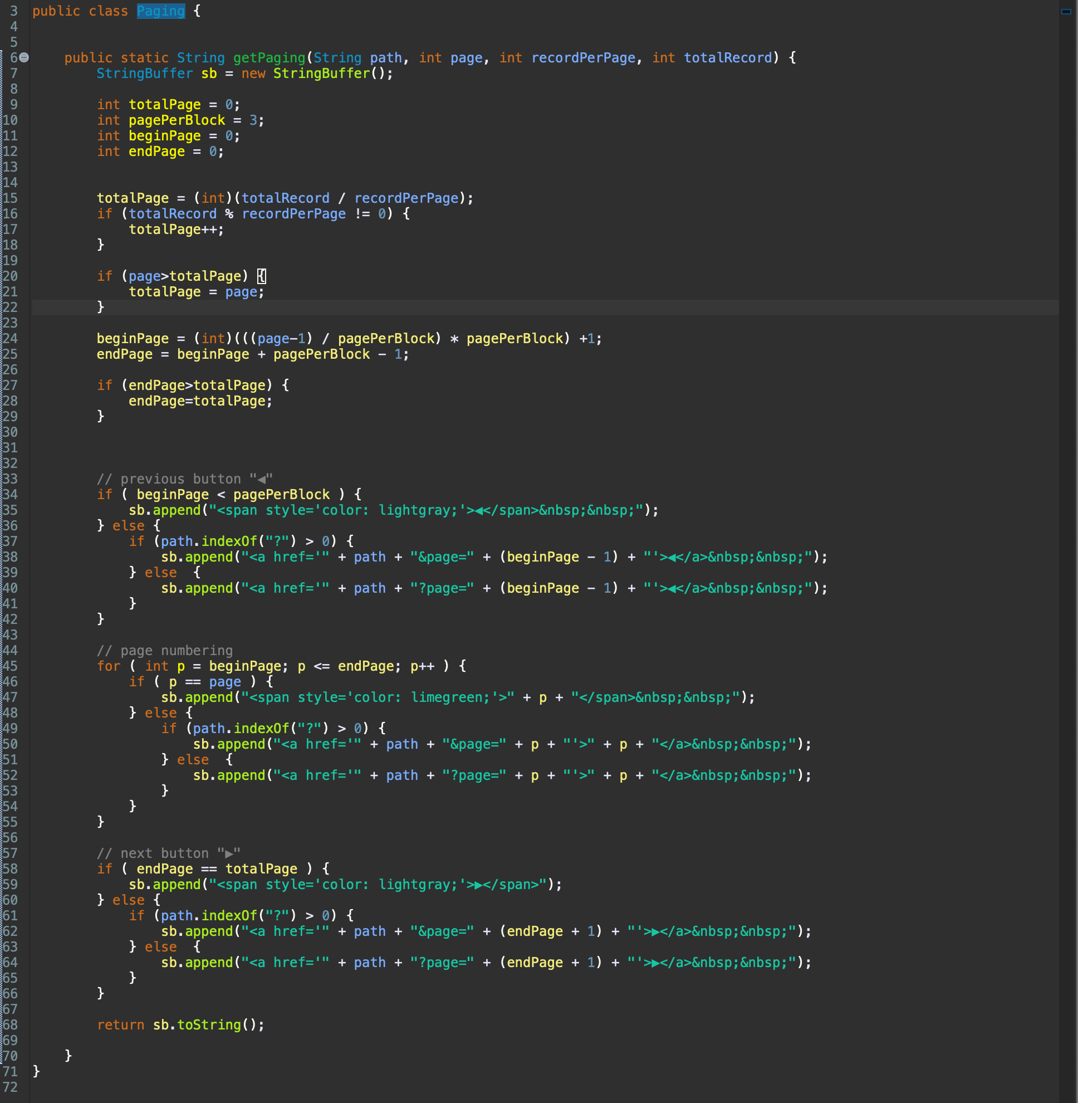1078x1103 pixels.
Task: Click the toString call on sb
Action: 209,1024
